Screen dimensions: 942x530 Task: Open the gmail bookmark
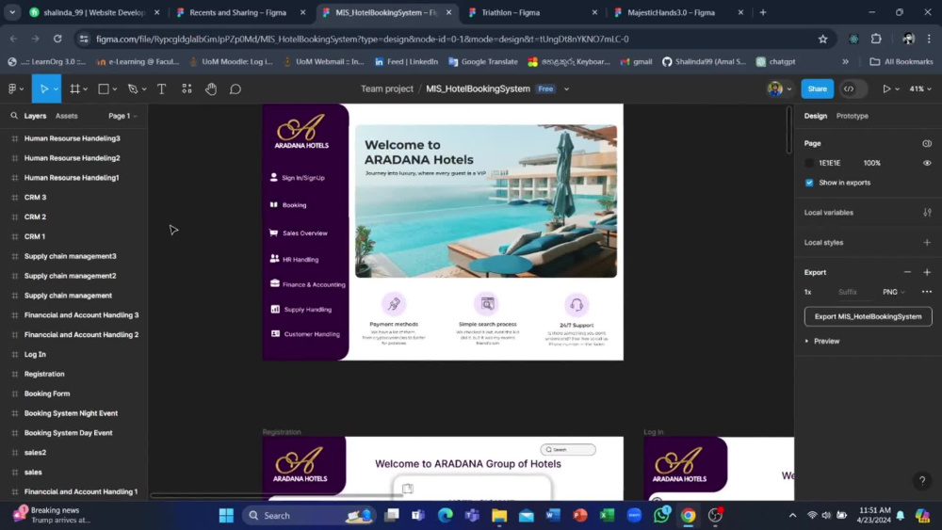point(636,61)
